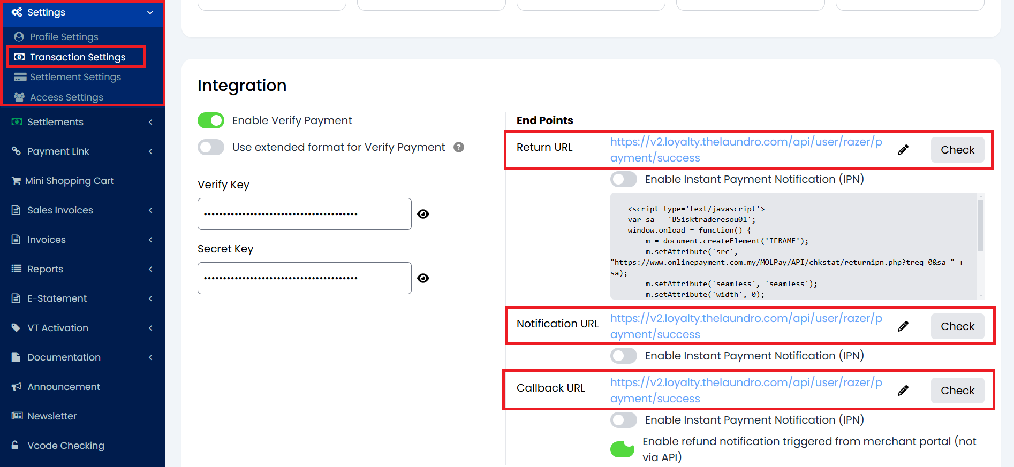Open the Notification URL hyperlink
This screenshot has height=467, width=1014.
point(746,326)
